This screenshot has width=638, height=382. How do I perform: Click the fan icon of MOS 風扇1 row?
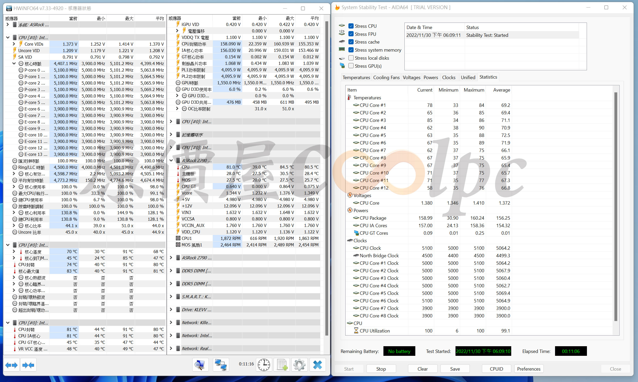click(178, 245)
